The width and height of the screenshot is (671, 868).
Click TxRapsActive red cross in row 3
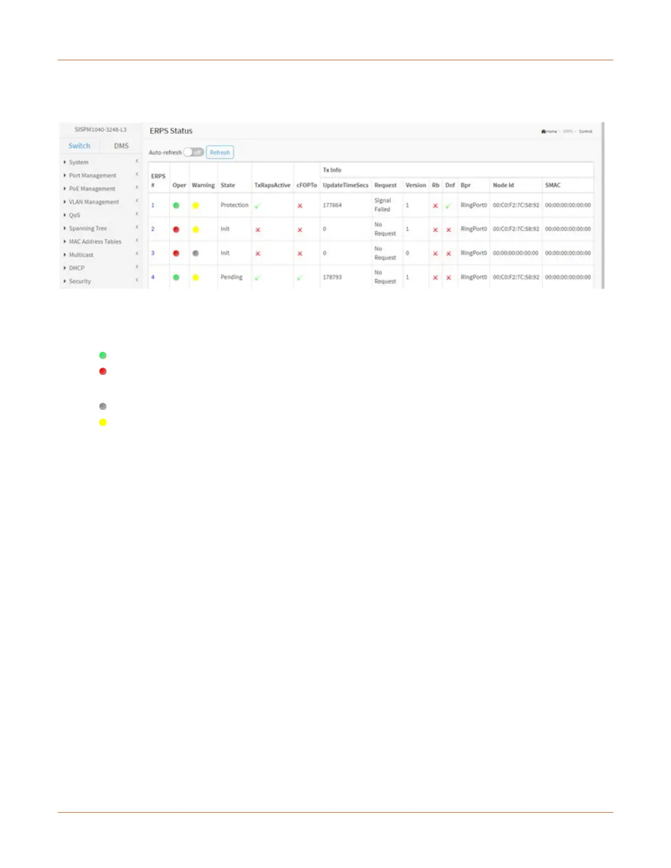(258, 254)
